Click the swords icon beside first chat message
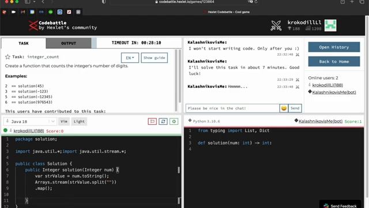Screen dimensions: 369x208 [x=298, y=54]
